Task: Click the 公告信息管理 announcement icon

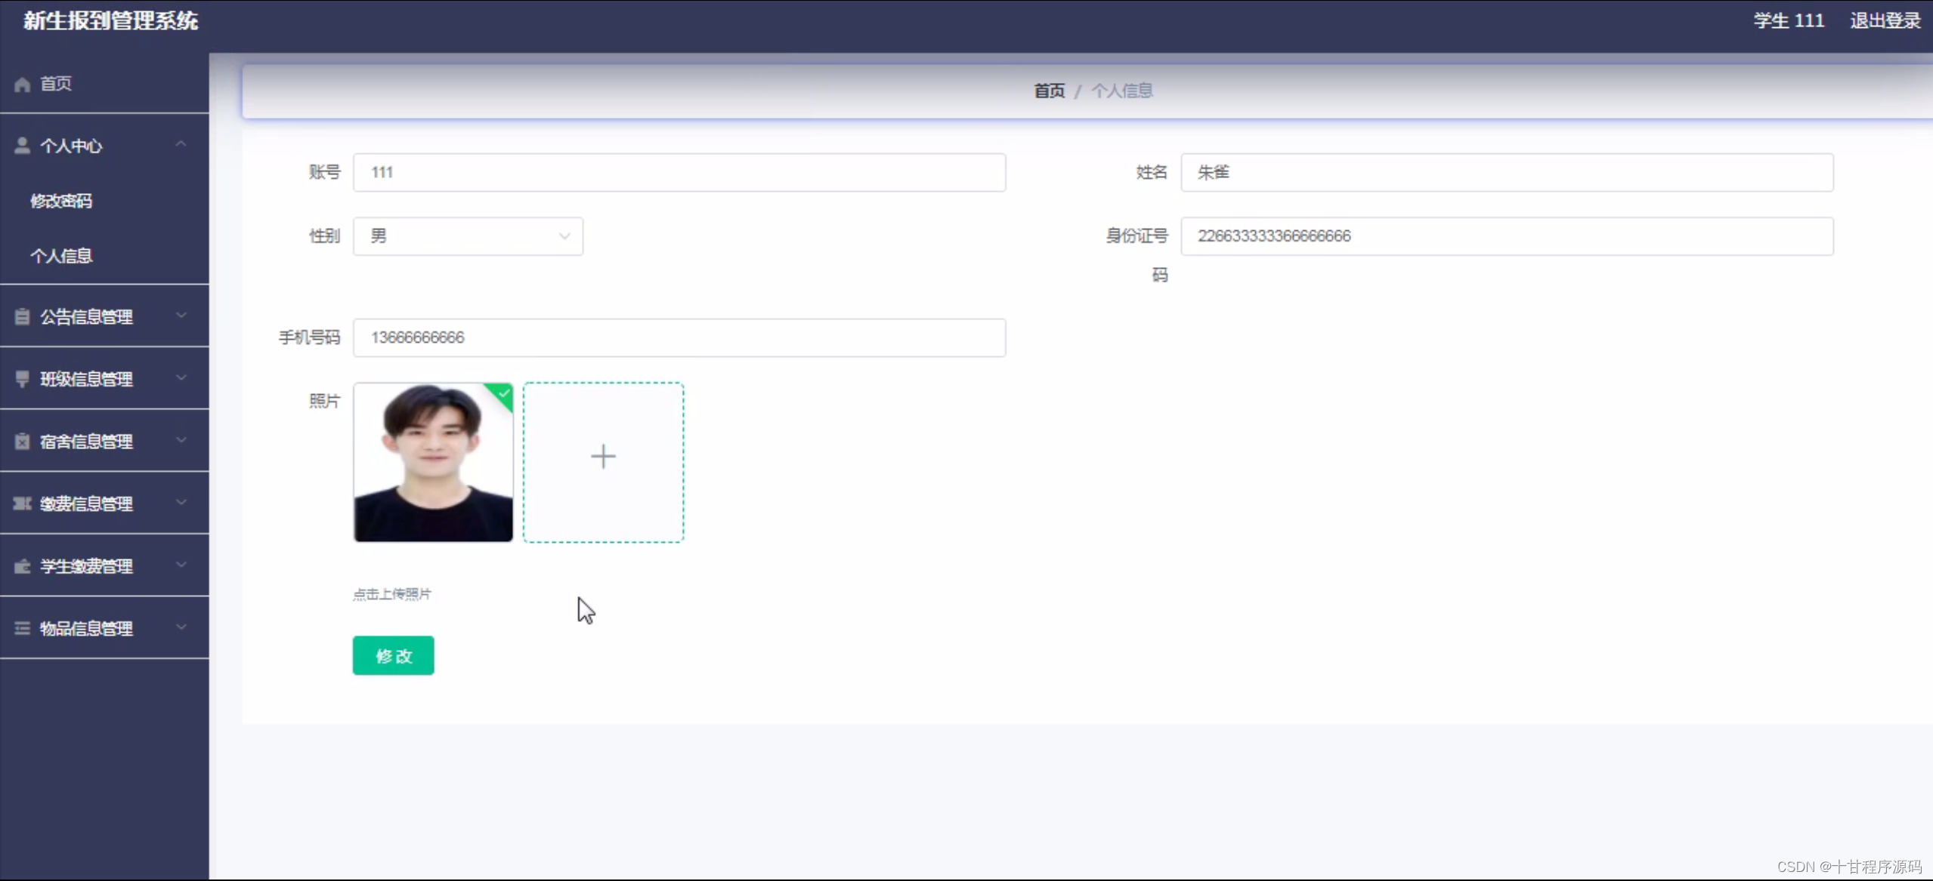Action: point(22,316)
